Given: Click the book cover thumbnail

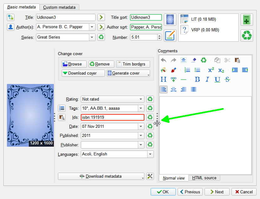Looking at the screenshot, I should click(x=30, y=115).
